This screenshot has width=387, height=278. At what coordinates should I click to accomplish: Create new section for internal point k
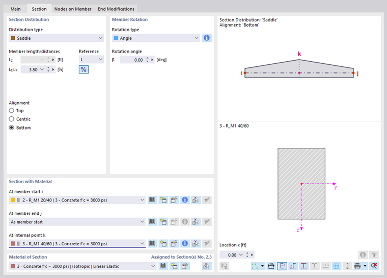(x=163, y=243)
